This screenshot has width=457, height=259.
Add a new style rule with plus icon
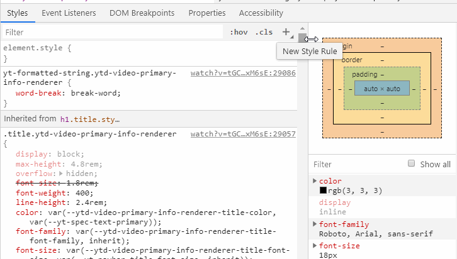pos(286,32)
